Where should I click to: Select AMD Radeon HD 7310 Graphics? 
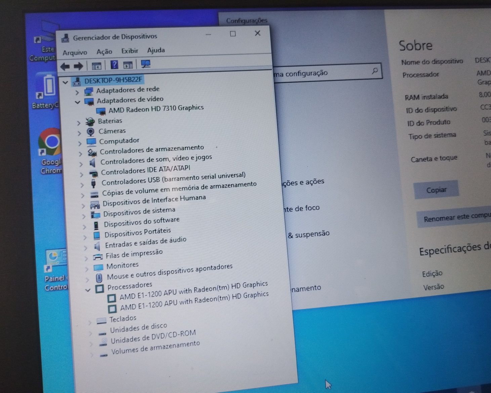(156, 109)
